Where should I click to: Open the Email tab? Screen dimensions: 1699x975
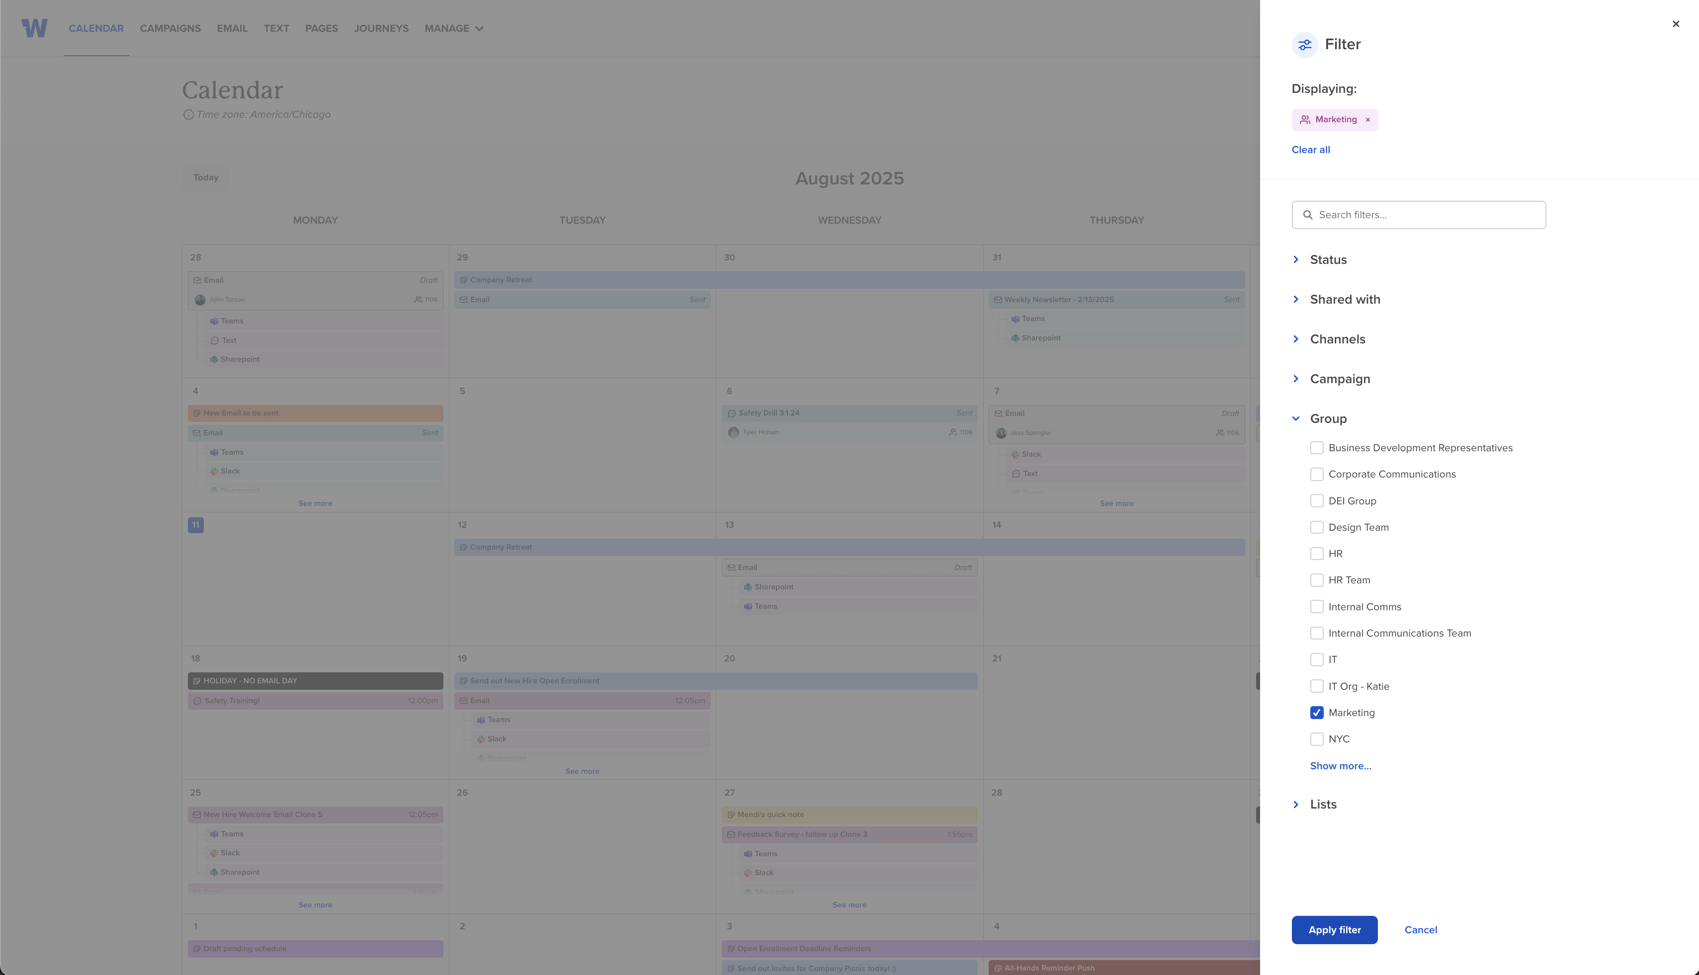[232, 29]
